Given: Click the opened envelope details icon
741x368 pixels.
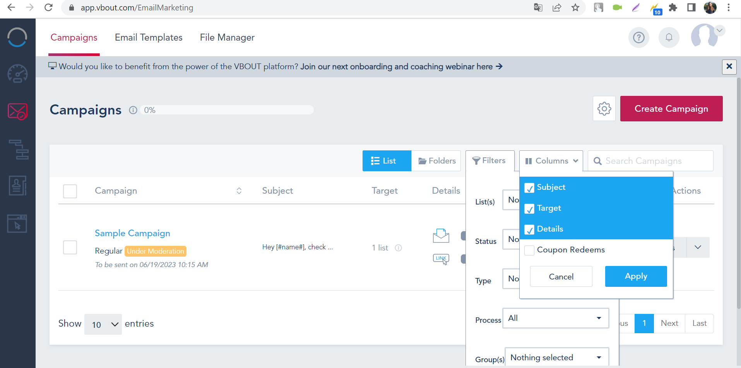Looking at the screenshot, I should [441, 235].
